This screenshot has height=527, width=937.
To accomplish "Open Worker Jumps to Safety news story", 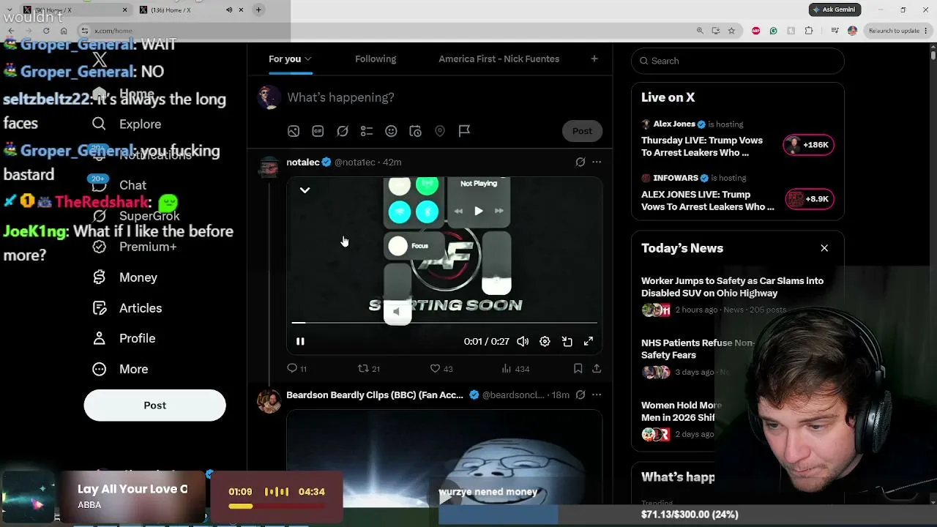I will pyautogui.click(x=732, y=287).
